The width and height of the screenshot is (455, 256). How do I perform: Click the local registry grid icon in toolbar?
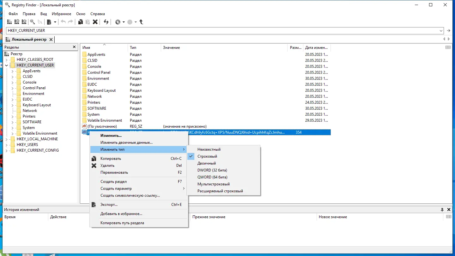pos(9,22)
